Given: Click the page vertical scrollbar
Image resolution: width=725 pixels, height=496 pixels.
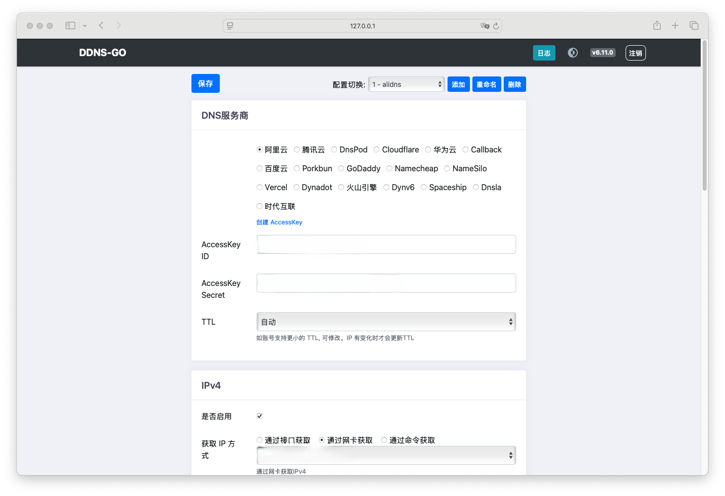Looking at the screenshot, I should pyautogui.click(x=705, y=115).
